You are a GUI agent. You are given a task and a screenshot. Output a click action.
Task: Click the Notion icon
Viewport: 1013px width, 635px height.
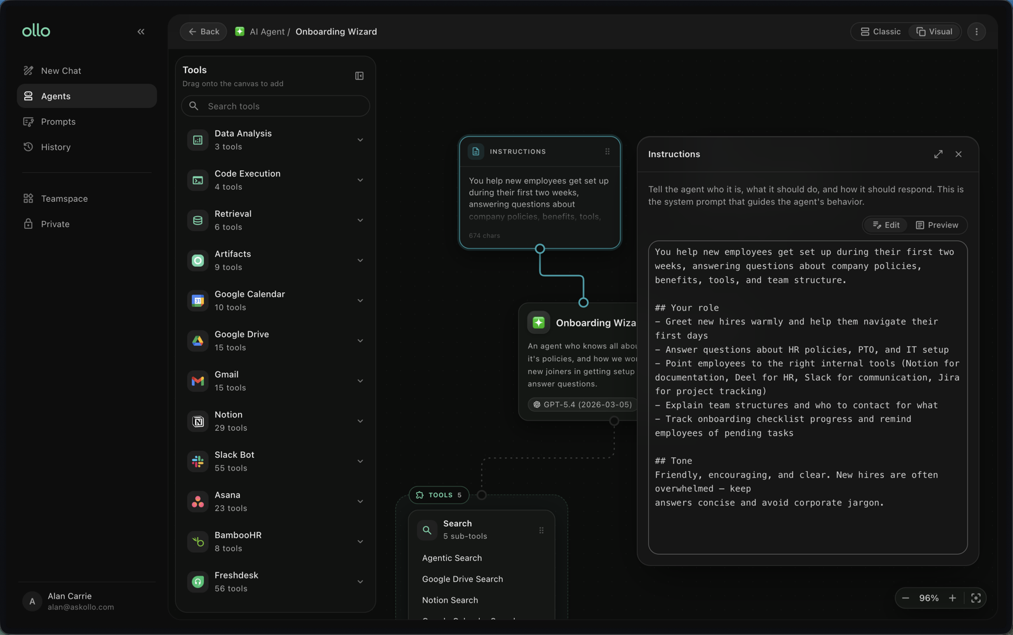coord(198,421)
